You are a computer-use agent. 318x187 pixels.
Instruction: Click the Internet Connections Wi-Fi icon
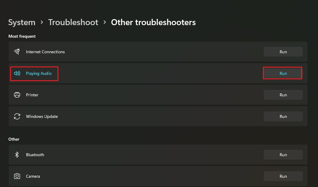tap(17, 52)
